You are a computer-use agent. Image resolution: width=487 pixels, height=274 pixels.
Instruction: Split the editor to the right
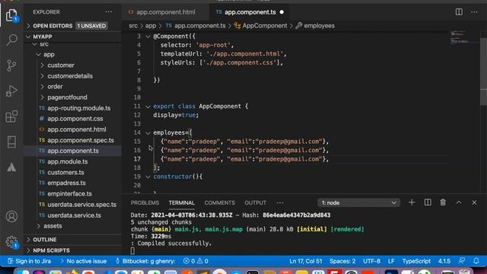(x=459, y=12)
